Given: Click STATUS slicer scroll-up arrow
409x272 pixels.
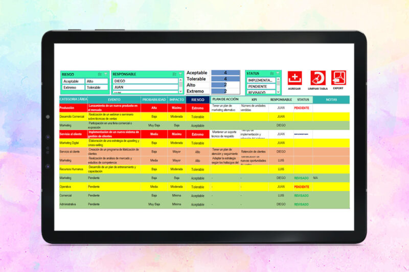Looking at the screenshot, I should (278, 79).
